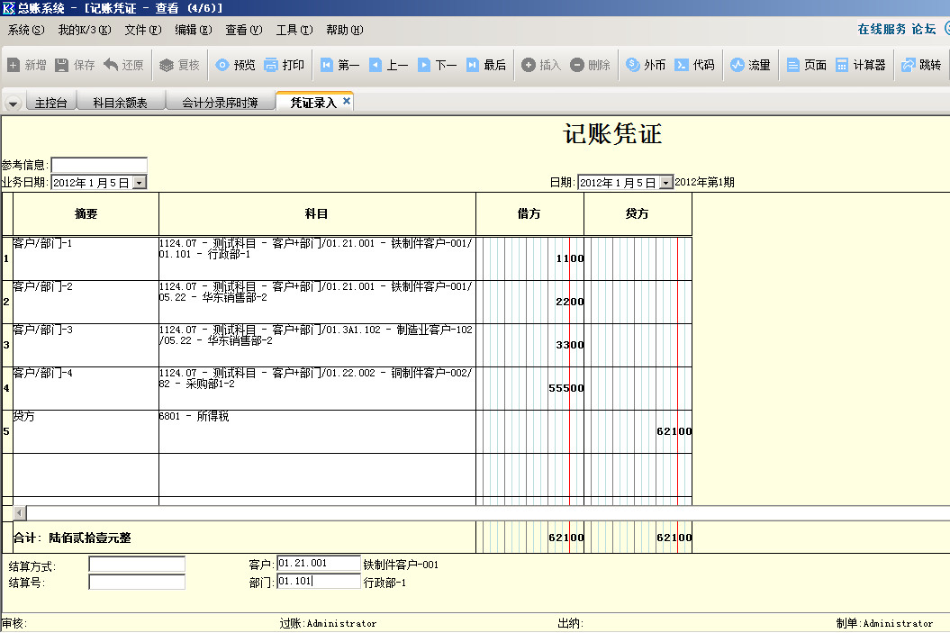Viewport: 950px width, 633px height.
Task: Click the 论坛 (Forum) link
Action: [x=924, y=29]
